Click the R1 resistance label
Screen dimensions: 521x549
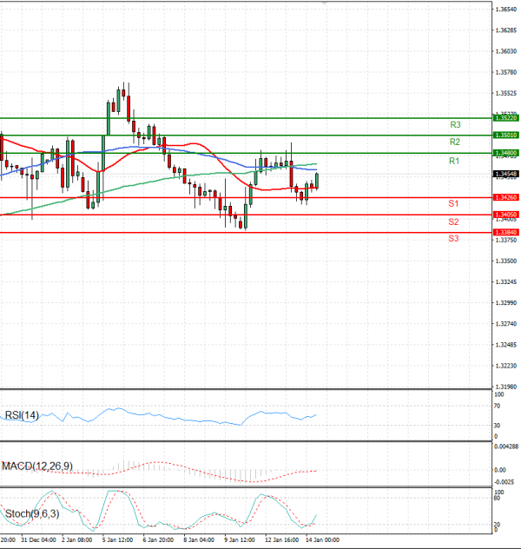(x=453, y=162)
